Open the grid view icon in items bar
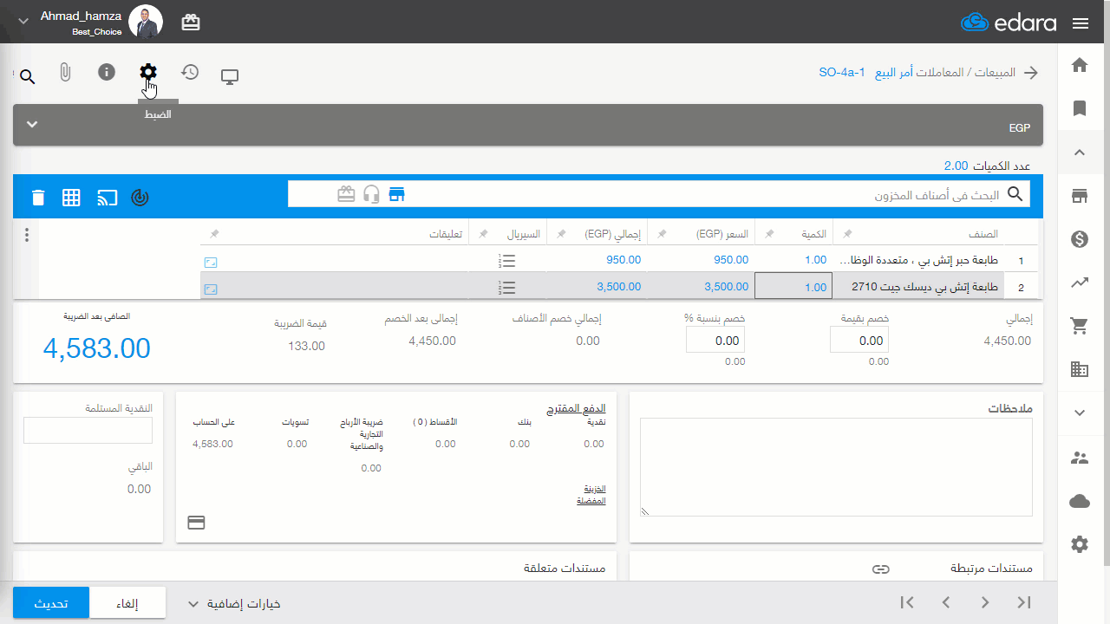1110x624 pixels. (71, 198)
